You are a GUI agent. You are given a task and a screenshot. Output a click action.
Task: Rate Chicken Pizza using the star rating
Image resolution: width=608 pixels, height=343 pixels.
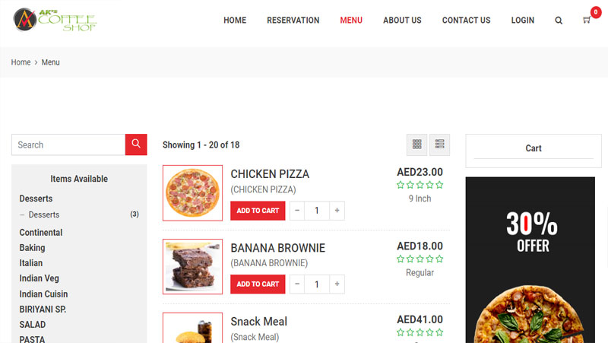[420, 185]
